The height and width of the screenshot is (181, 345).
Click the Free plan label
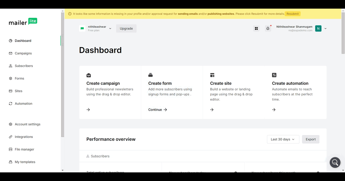pos(94,30)
